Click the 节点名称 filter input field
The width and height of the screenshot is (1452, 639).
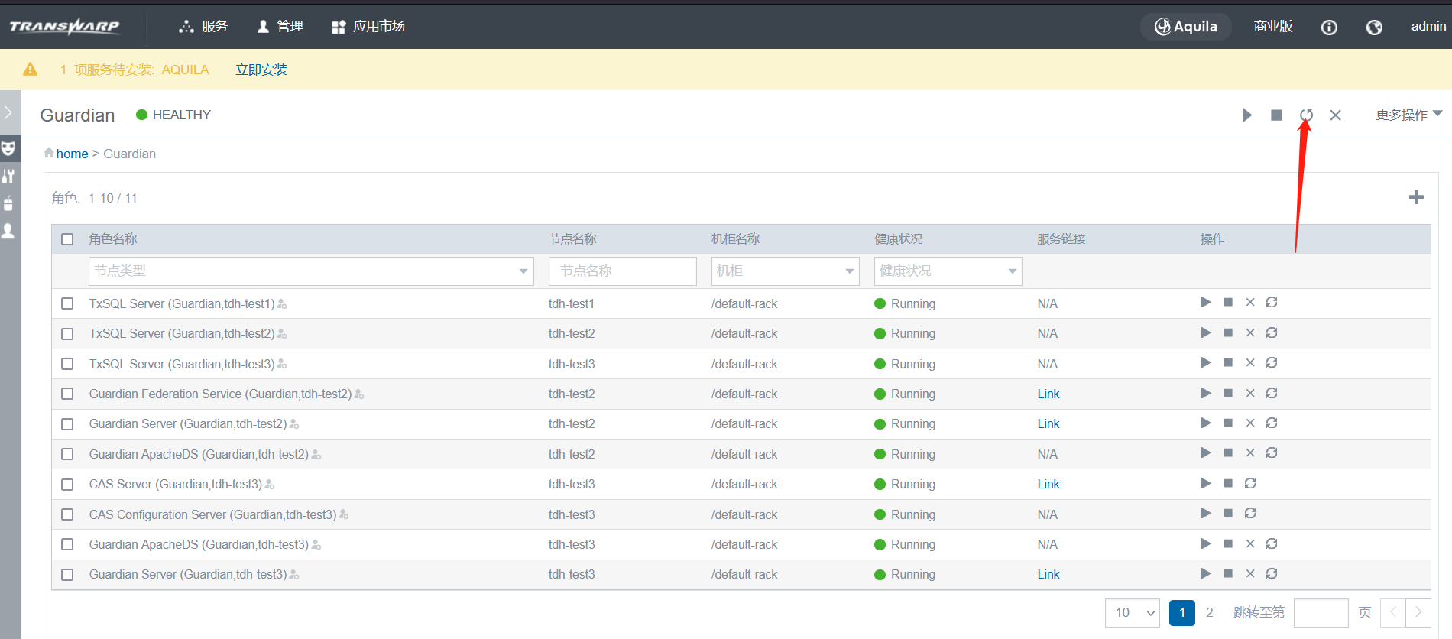[x=622, y=271]
